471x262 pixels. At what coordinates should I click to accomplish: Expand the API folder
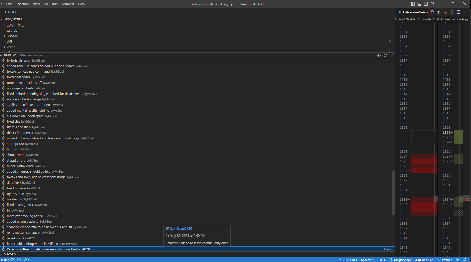point(4,41)
